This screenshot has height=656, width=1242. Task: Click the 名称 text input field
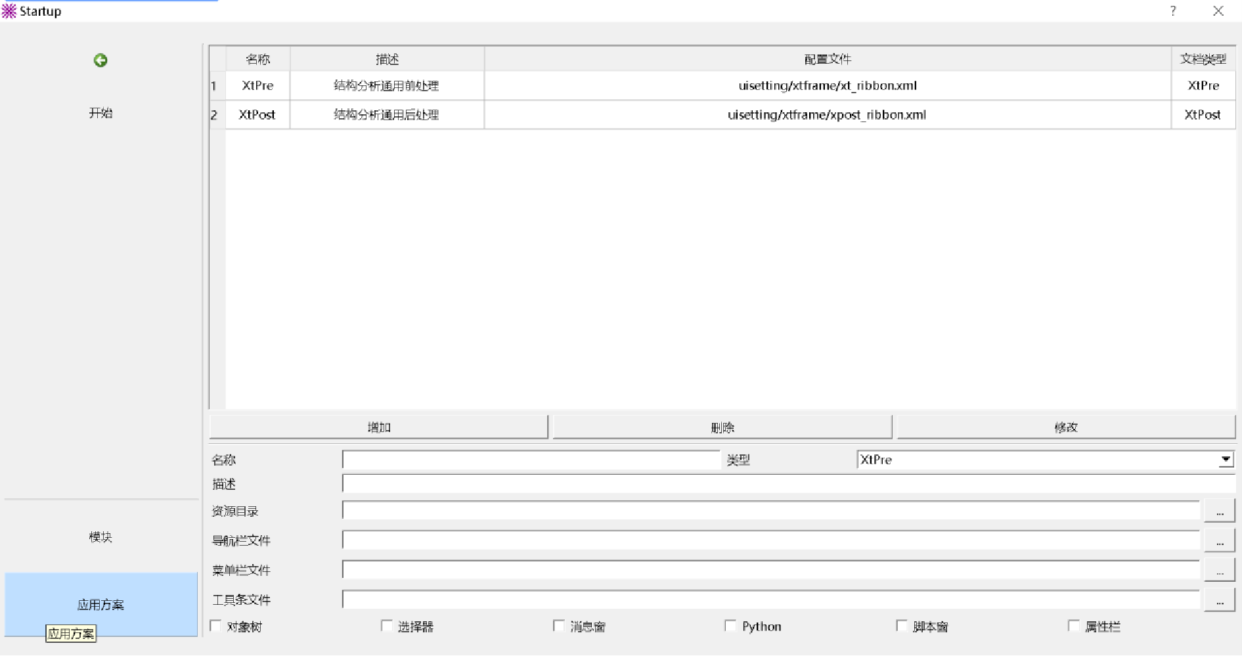[531, 460]
